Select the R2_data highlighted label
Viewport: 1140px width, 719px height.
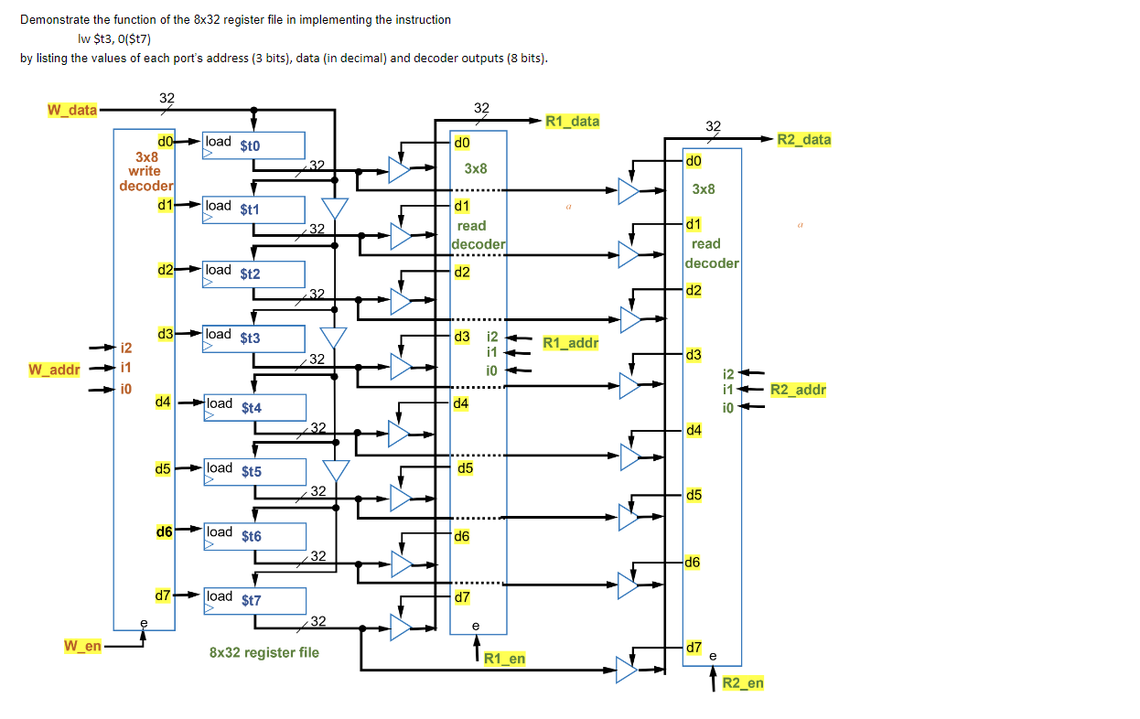[803, 139]
